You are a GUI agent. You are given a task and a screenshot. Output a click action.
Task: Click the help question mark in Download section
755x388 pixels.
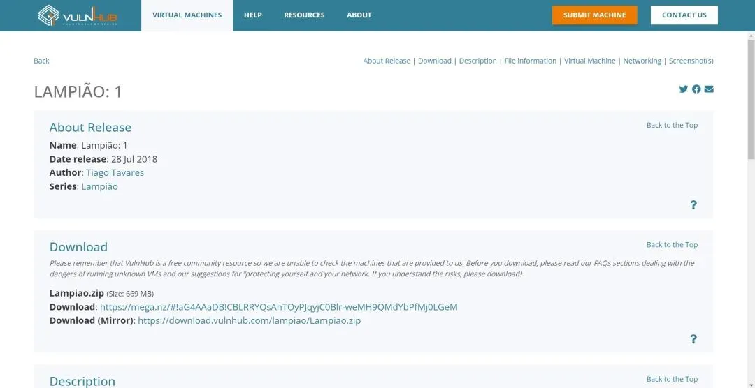[x=693, y=339]
